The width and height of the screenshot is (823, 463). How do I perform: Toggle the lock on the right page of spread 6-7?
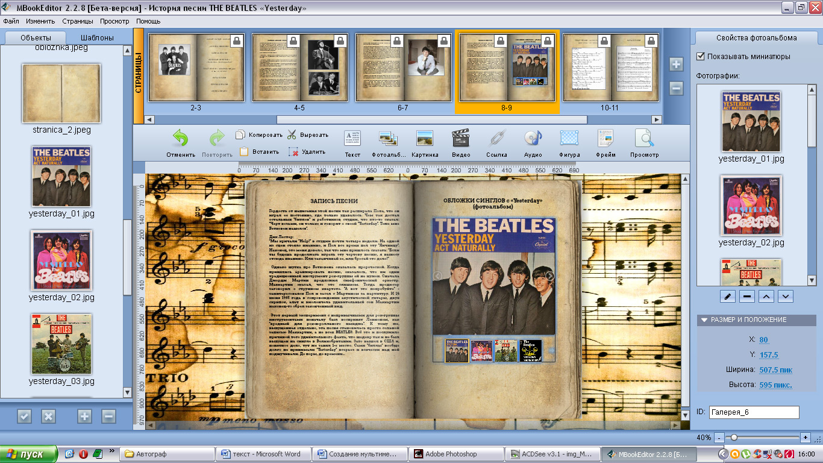(444, 41)
